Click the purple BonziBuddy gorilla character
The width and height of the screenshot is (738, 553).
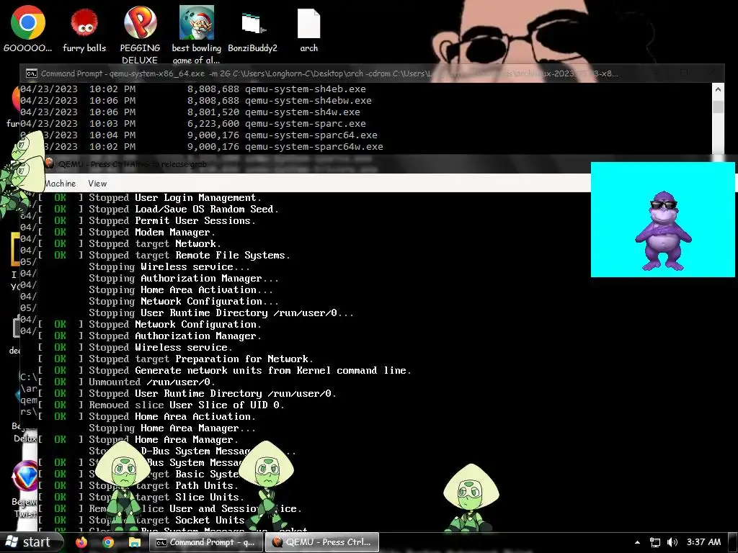click(x=663, y=230)
